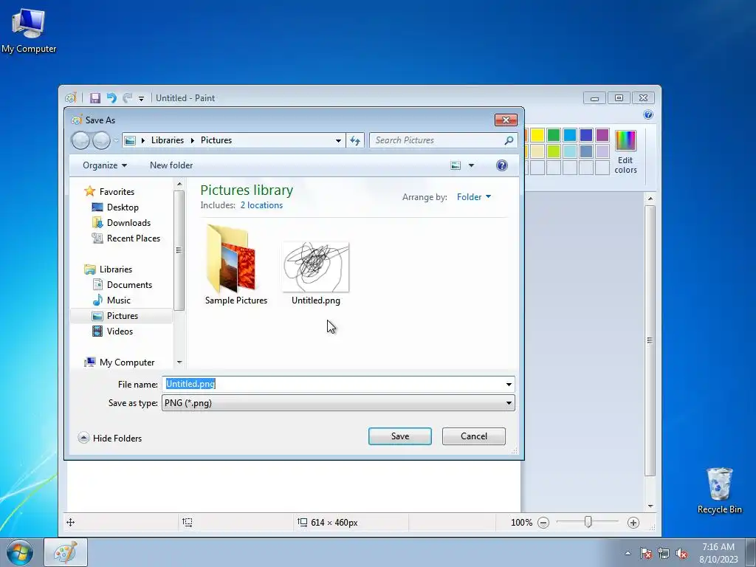Click the search magnifier icon
756x567 pixels.
coord(509,140)
